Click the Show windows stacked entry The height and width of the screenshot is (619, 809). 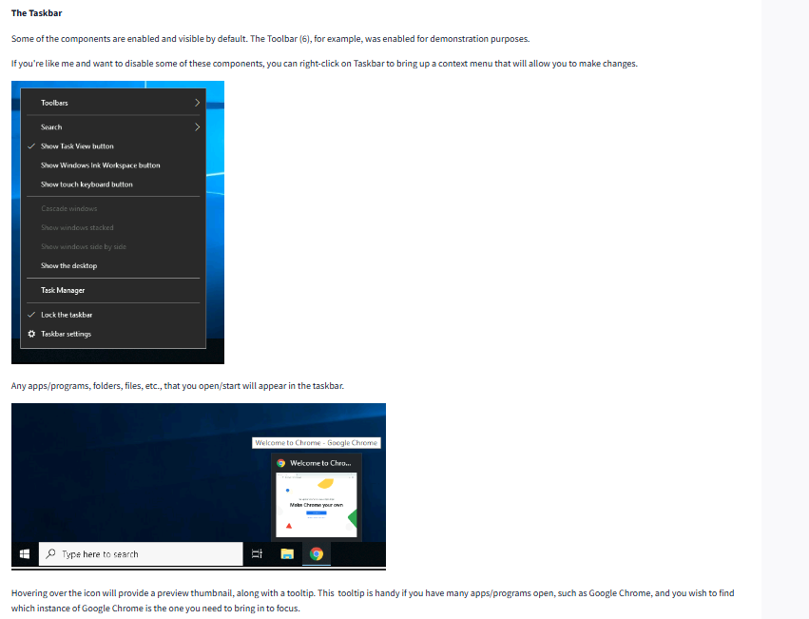pyautogui.click(x=77, y=228)
